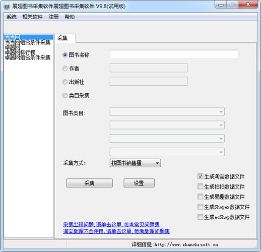
Task: Choose the 作者 radio option
Action: 71,69
